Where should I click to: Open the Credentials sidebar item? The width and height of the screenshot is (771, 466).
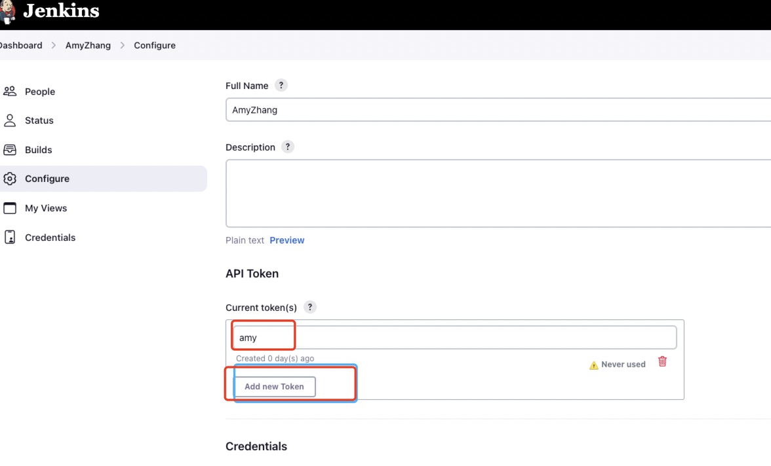50,238
